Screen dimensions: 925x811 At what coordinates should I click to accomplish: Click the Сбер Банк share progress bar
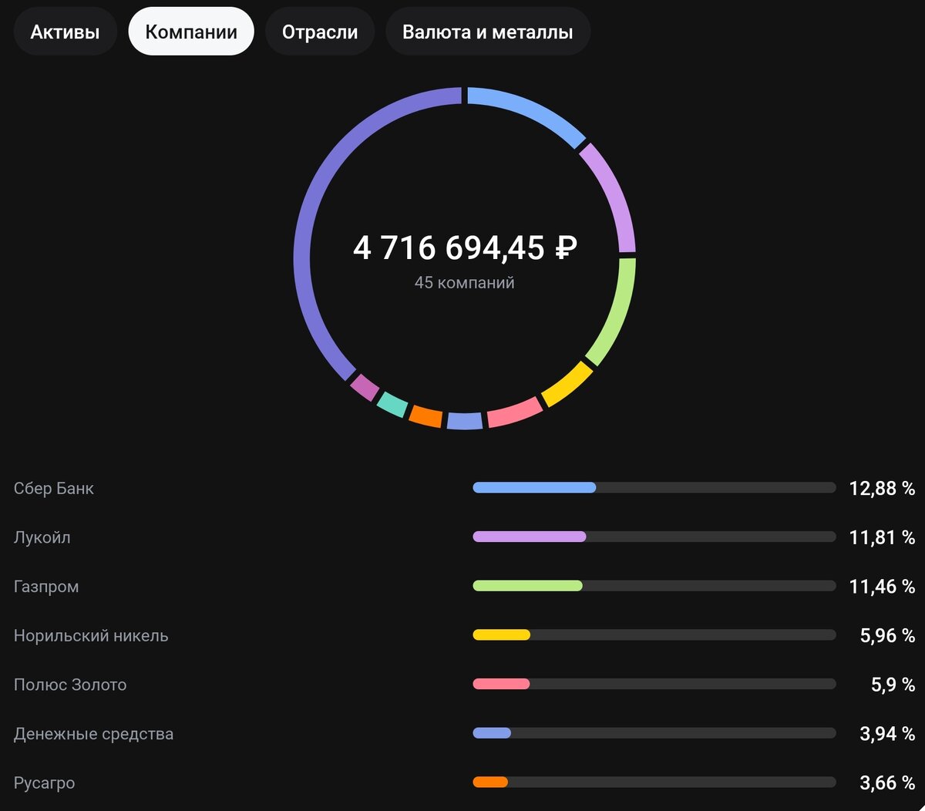pyautogui.click(x=654, y=488)
